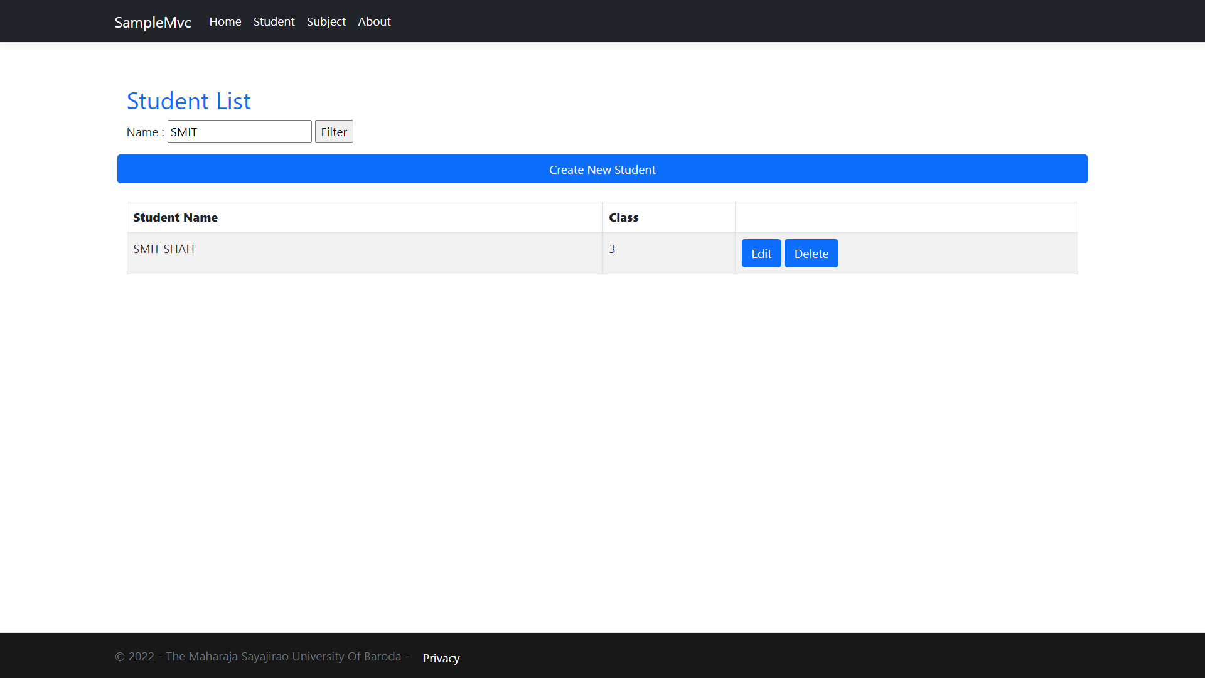Open the SampleMvc brand link
Screen dimensions: 1205x678
point(153,22)
